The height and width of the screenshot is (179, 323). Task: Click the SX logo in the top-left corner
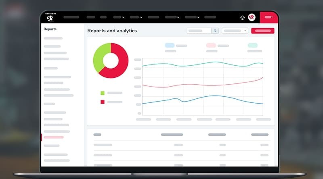[50, 17]
